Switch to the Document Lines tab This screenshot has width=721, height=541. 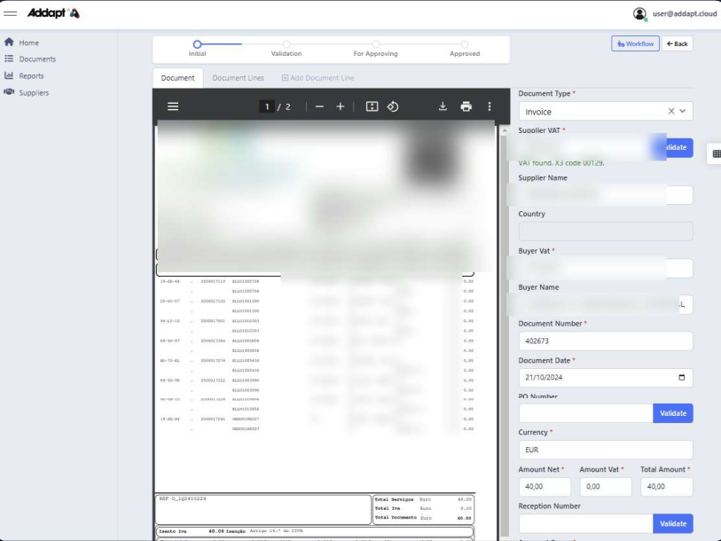239,78
